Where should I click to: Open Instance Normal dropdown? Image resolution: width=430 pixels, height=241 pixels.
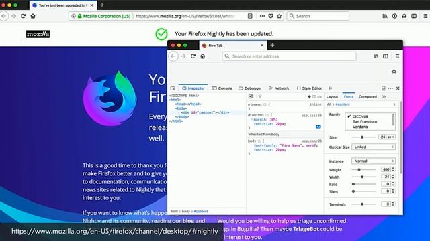[x=374, y=161]
